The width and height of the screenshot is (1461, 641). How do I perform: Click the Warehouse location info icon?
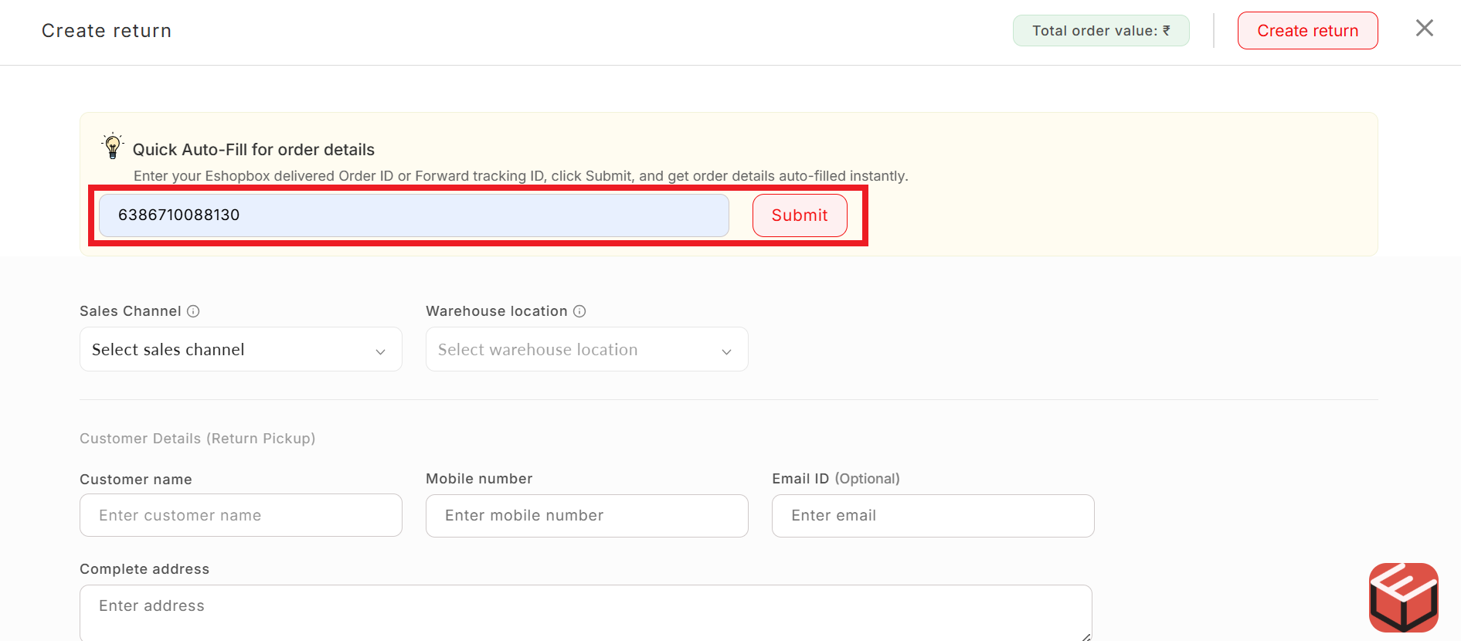(x=579, y=311)
